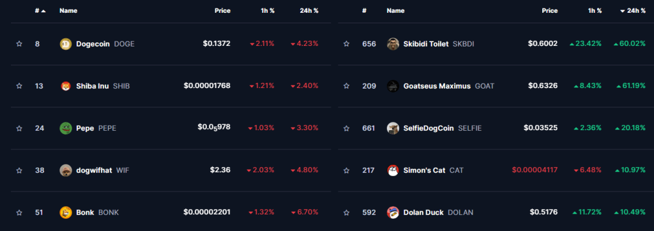This screenshot has width=654, height=231.
Task: Star Dogecoin to add to watchlist
Action: tap(19, 44)
